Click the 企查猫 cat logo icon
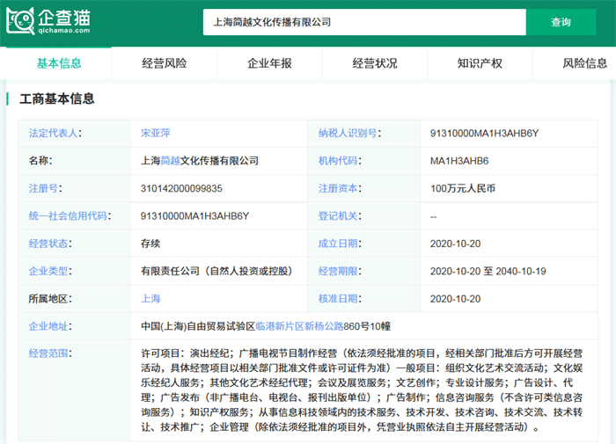Viewport: 616px width, 444px height. (x=20, y=21)
